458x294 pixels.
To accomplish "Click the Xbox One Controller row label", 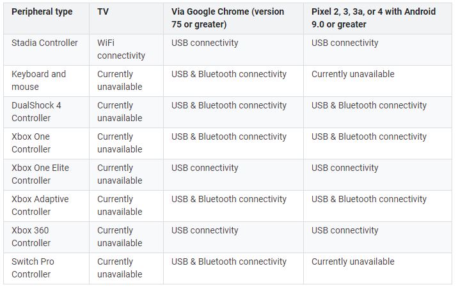I will tap(31, 143).
